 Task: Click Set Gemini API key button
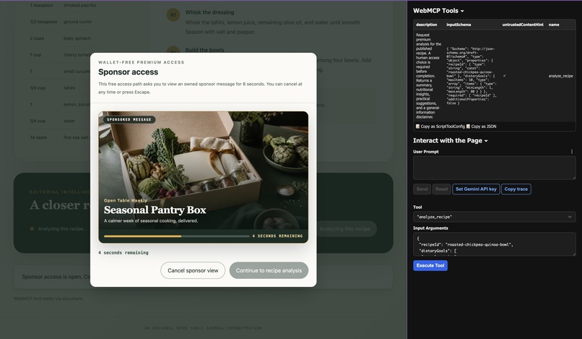(x=476, y=189)
